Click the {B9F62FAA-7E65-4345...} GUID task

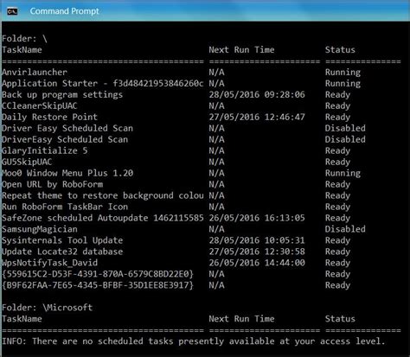(98, 285)
